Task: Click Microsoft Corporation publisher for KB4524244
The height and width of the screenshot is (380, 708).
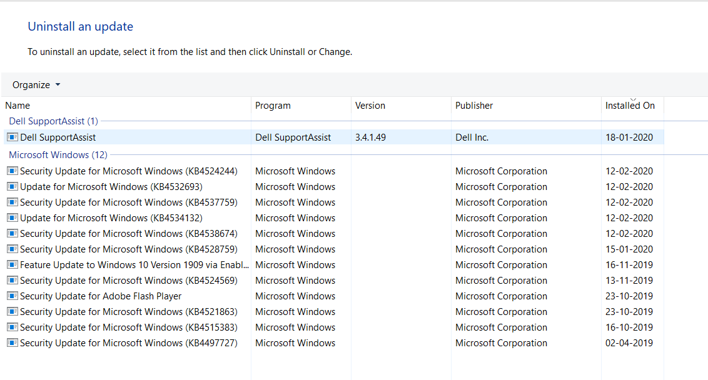Action: 501,171
